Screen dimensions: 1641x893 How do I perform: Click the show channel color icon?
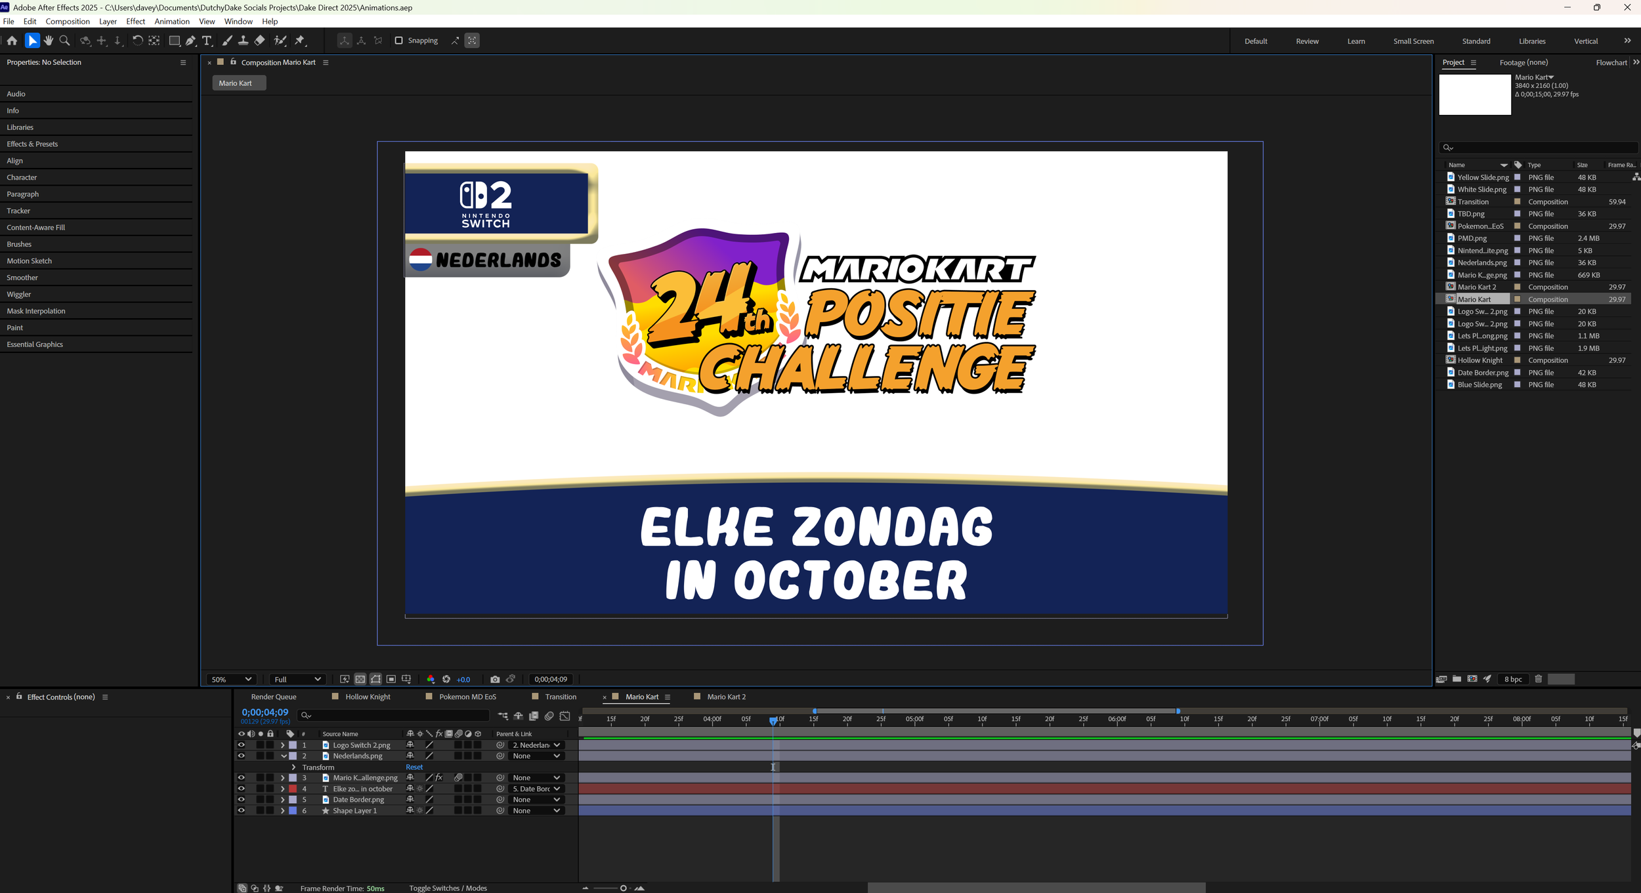tap(431, 679)
